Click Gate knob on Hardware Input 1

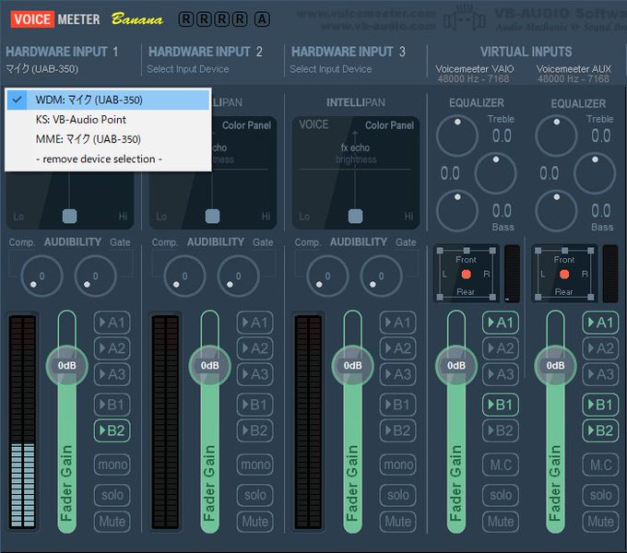[x=95, y=276]
